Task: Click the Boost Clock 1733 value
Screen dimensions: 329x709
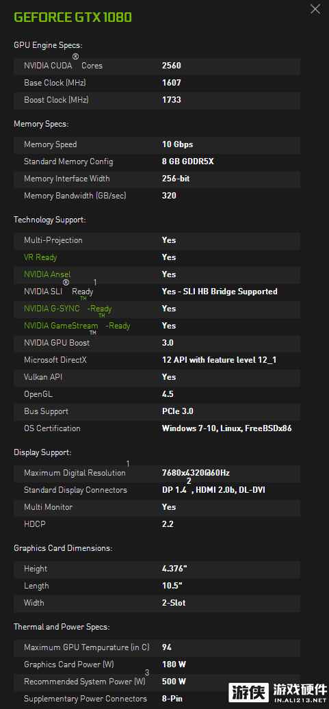Action: tap(171, 100)
